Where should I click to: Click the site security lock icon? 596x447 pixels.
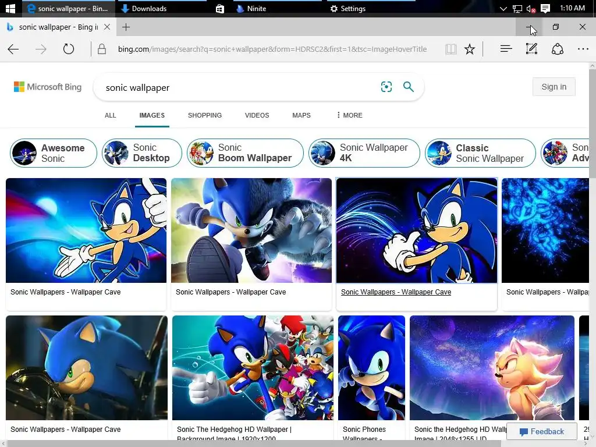click(101, 49)
